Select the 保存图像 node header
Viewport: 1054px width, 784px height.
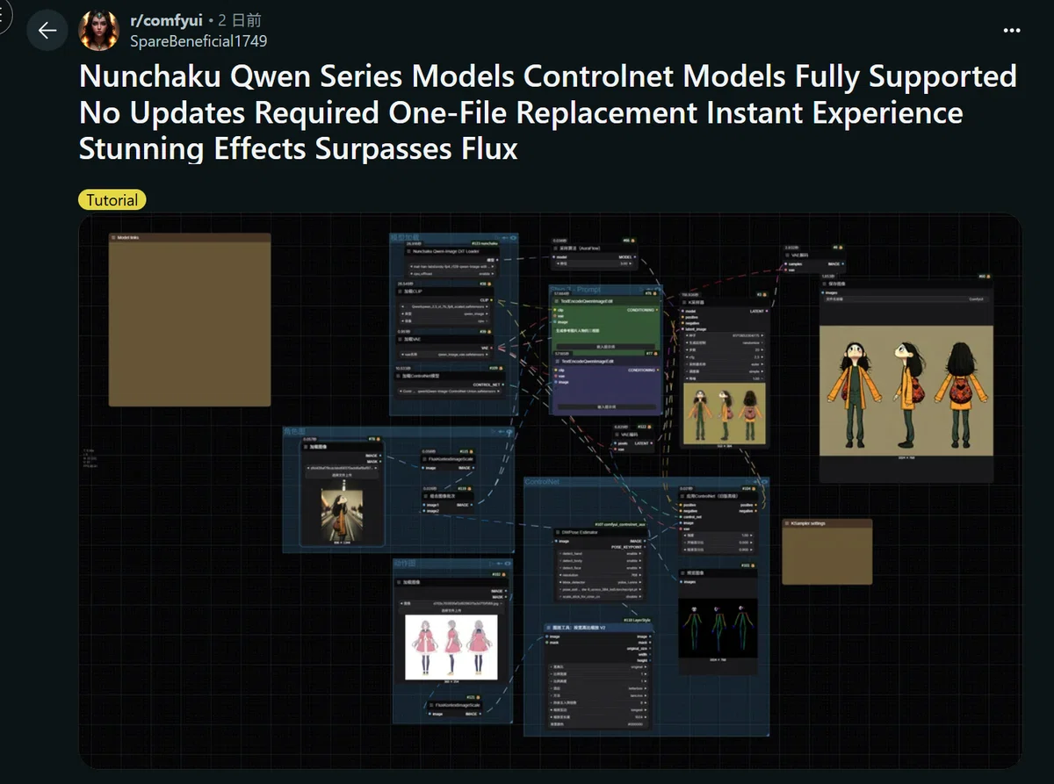(x=906, y=284)
